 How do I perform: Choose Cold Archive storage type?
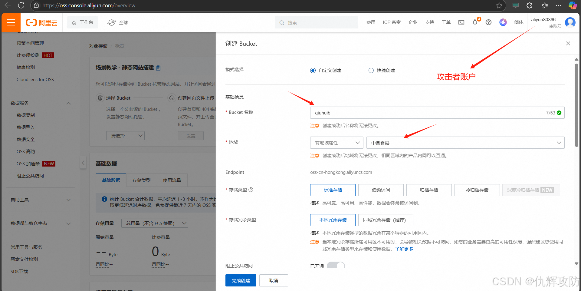pos(477,190)
